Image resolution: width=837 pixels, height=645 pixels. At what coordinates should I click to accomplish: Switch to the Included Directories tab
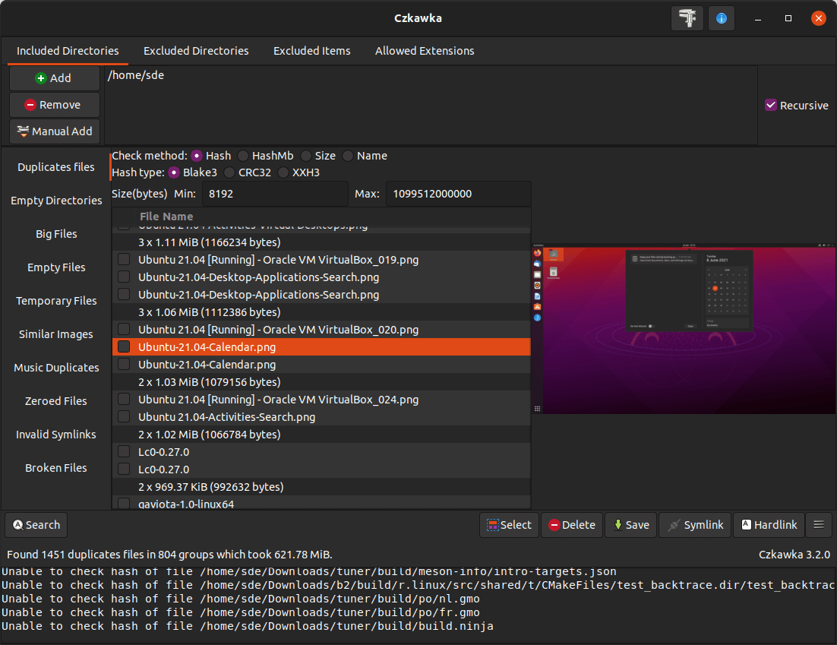tap(68, 51)
